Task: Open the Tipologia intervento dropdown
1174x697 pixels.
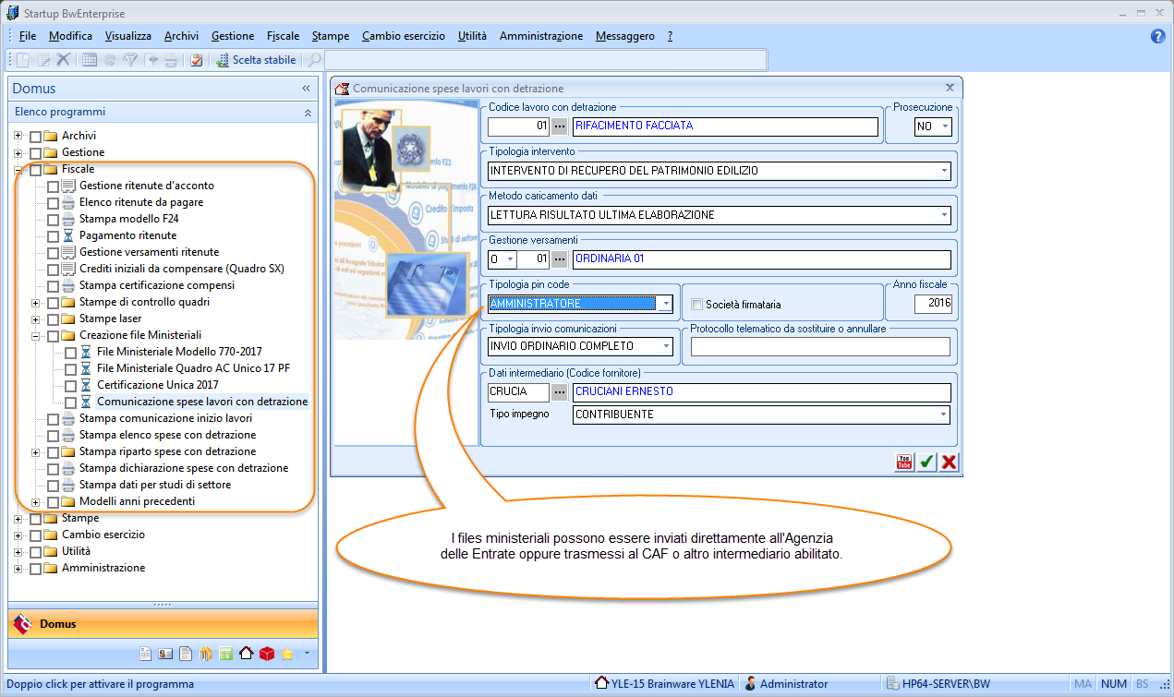Action: pyautogui.click(x=944, y=171)
